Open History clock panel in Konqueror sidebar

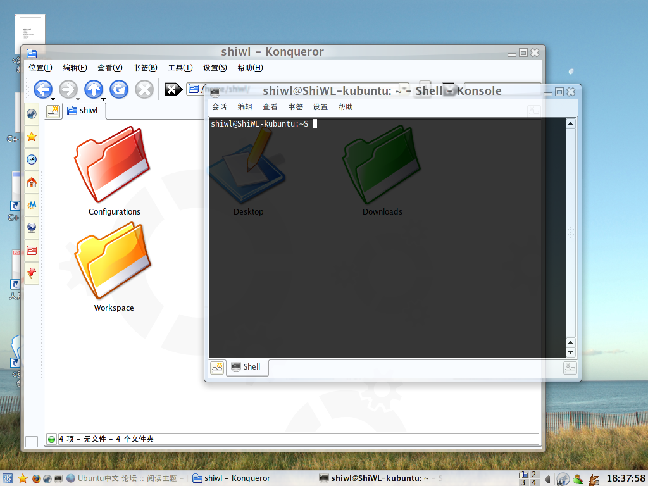point(32,159)
